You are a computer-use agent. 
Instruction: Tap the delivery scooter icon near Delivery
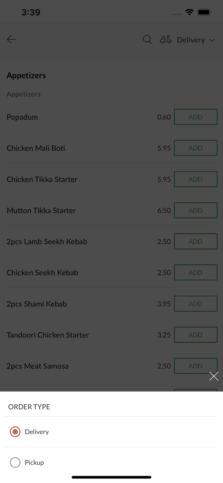[x=165, y=39]
